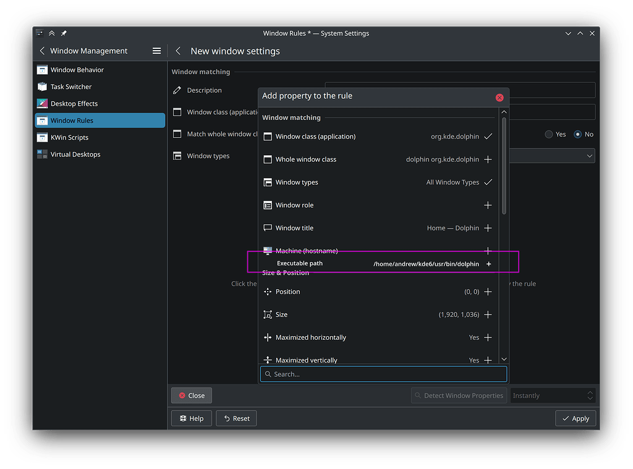
Task: Open Window Behavior in the sidebar
Action: coord(77,70)
